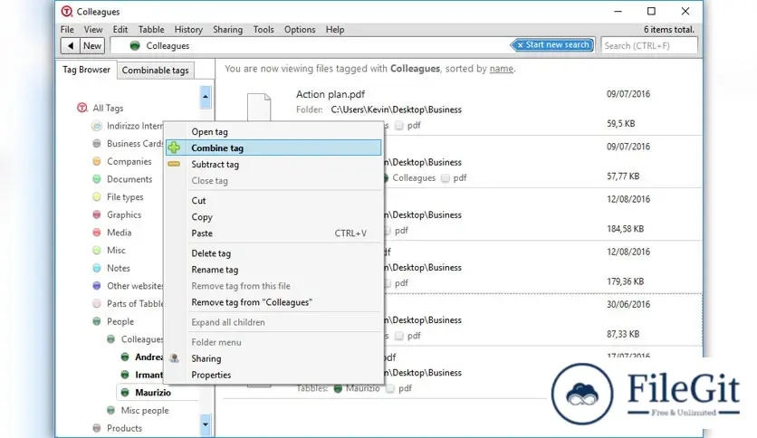Choose Subtract tag in context menu
757x438 pixels.
(273, 165)
